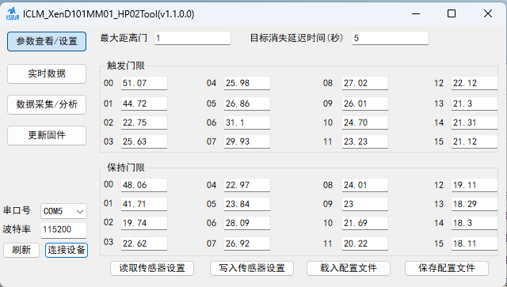This screenshot has width=507, height=287.
Task: Select 保持门限 gate 07 field 26.92
Action: click(247, 244)
